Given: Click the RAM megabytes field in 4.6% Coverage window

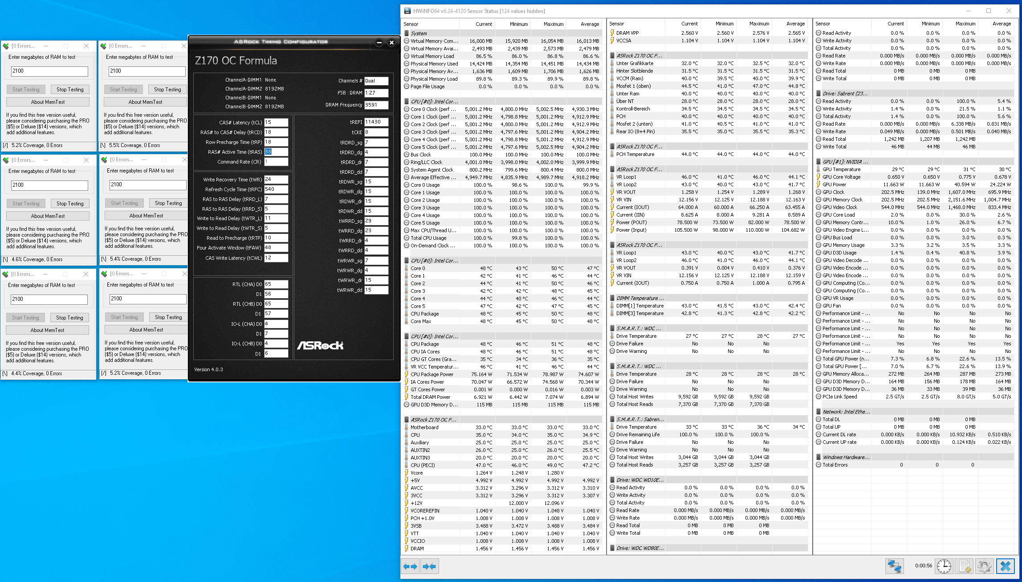Looking at the screenshot, I should (49, 185).
